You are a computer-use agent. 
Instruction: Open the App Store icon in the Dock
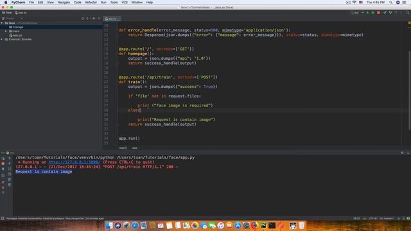tap(238, 225)
